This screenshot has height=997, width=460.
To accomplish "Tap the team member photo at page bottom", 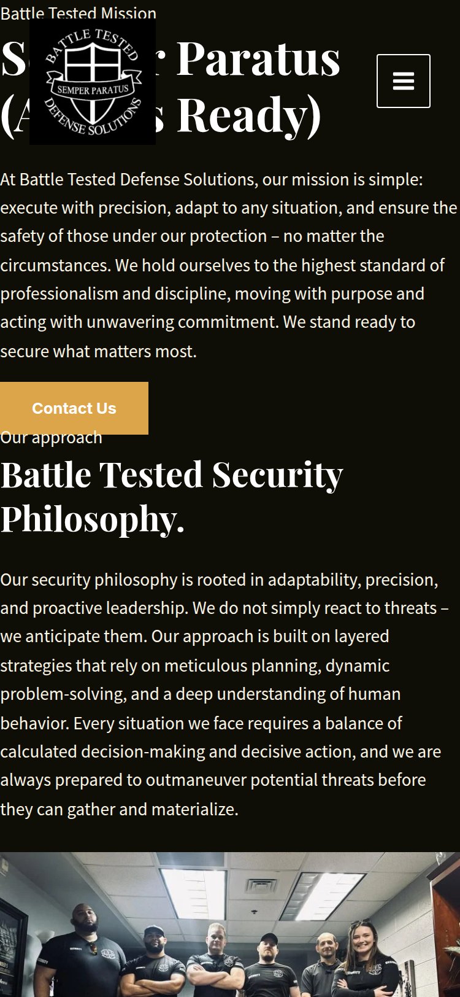I will coord(230,921).
